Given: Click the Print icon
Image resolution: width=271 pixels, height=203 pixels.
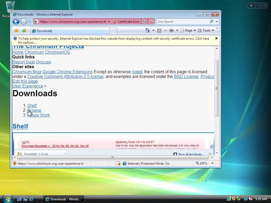Looking at the screenshot, I should click(171, 31).
